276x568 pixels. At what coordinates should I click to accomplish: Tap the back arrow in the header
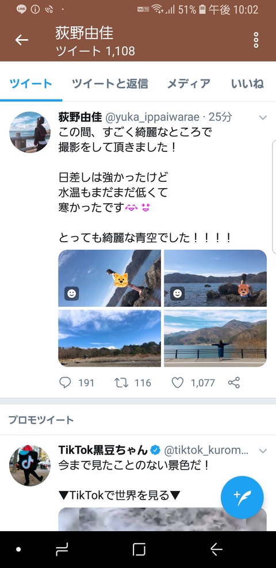click(22, 40)
